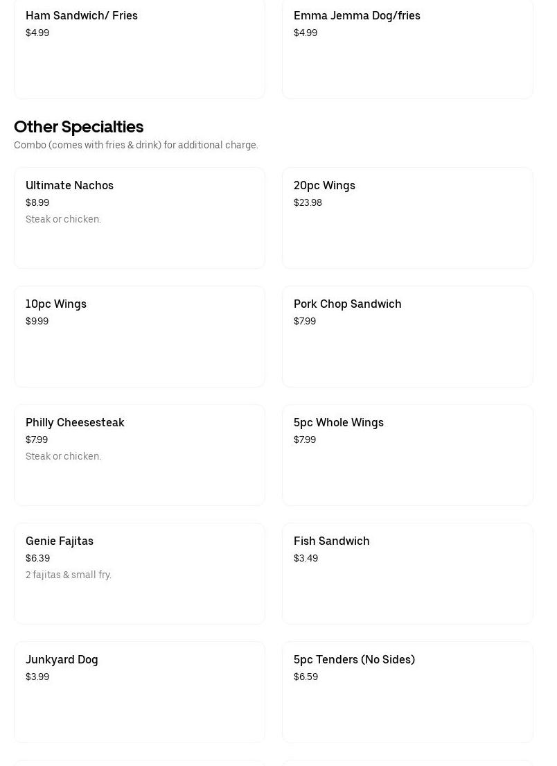Open the Genie Fajitas item
The height and width of the screenshot is (766, 557).
(139, 573)
